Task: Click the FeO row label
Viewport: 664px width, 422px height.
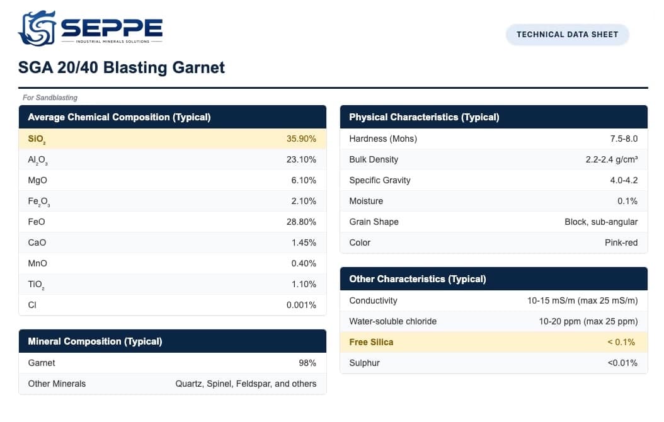Action: click(x=37, y=222)
